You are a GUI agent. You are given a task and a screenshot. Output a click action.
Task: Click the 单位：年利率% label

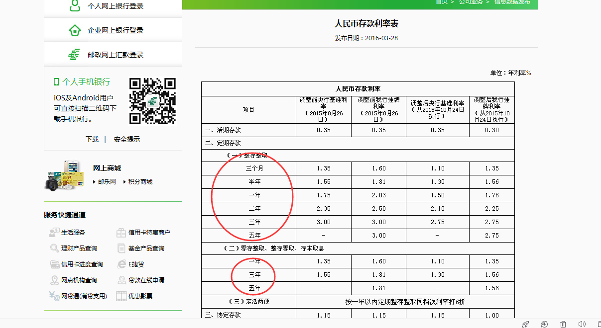coord(511,73)
